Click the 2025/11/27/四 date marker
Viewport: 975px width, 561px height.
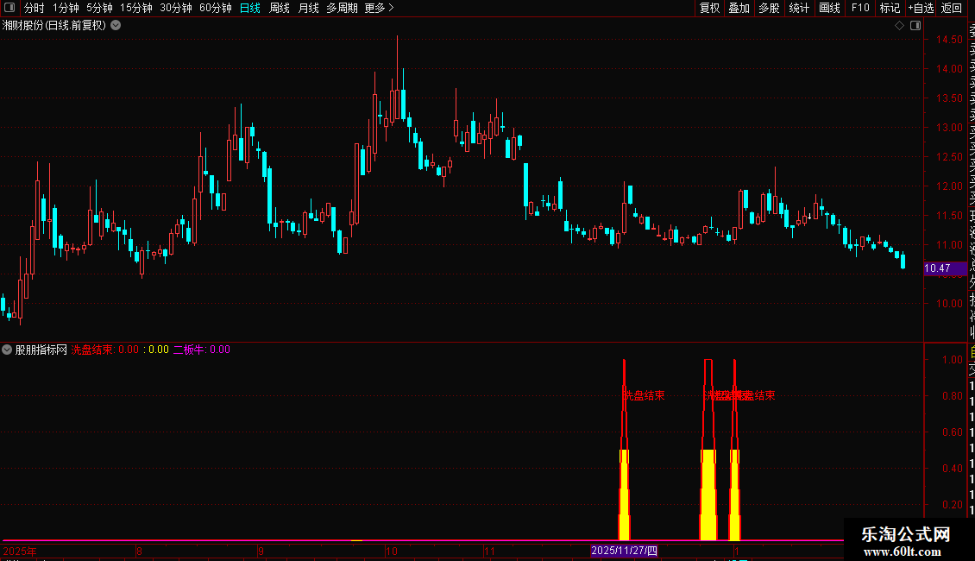click(624, 551)
